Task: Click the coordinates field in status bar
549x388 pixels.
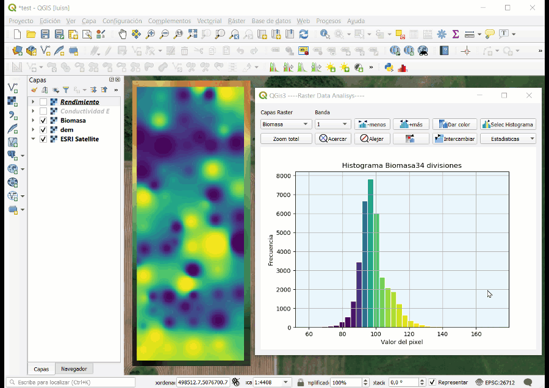Action: [203, 382]
